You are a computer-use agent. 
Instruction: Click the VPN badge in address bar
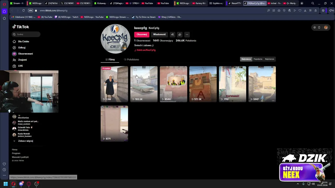coord(30,10)
